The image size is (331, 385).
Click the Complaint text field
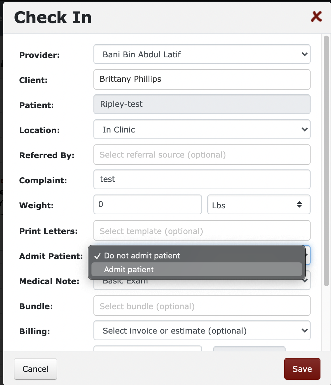click(201, 180)
